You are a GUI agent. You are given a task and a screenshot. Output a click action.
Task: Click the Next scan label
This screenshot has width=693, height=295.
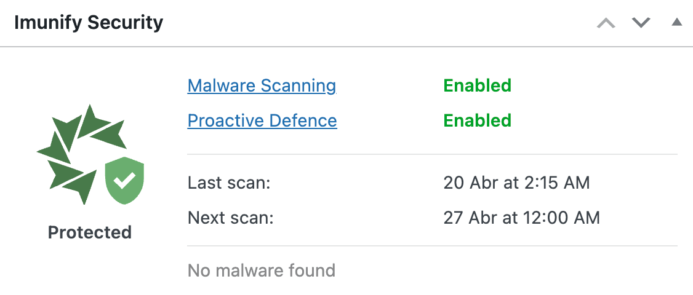click(x=230, y=218)
